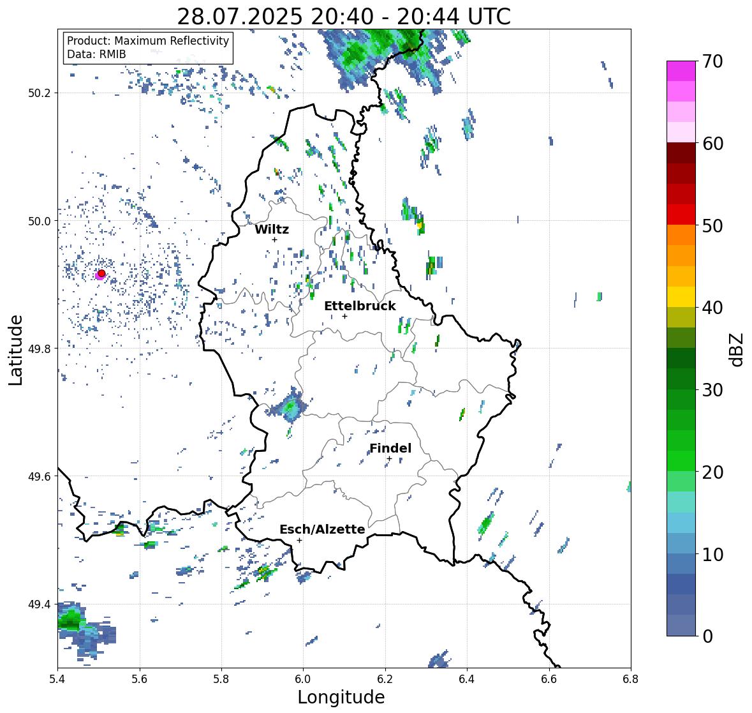Click the Wiltz station label
Image resolution: width=752 pixels, height=713 pixels.
[272, 229]
